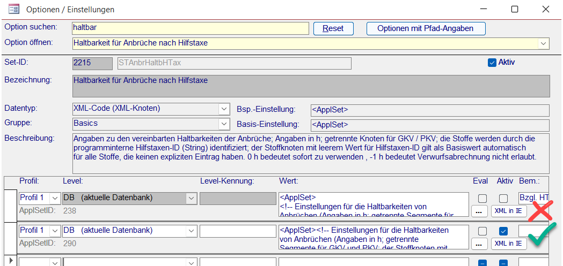563x266 pixels.
Task: Click the Access form icon in title bar
Action: click(x=14, y=9)
